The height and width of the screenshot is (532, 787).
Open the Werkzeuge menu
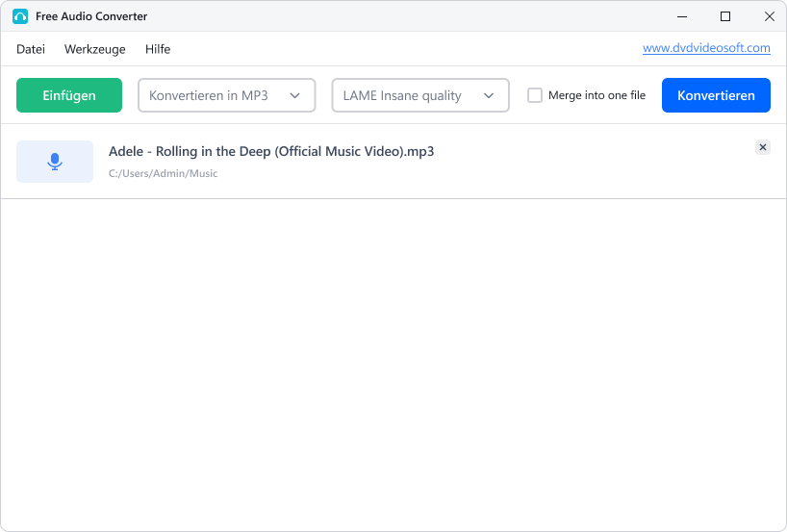95,49
